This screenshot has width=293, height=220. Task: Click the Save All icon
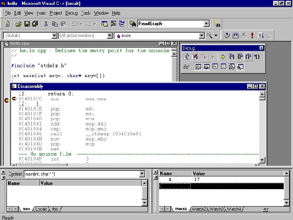tap(35, 24)
